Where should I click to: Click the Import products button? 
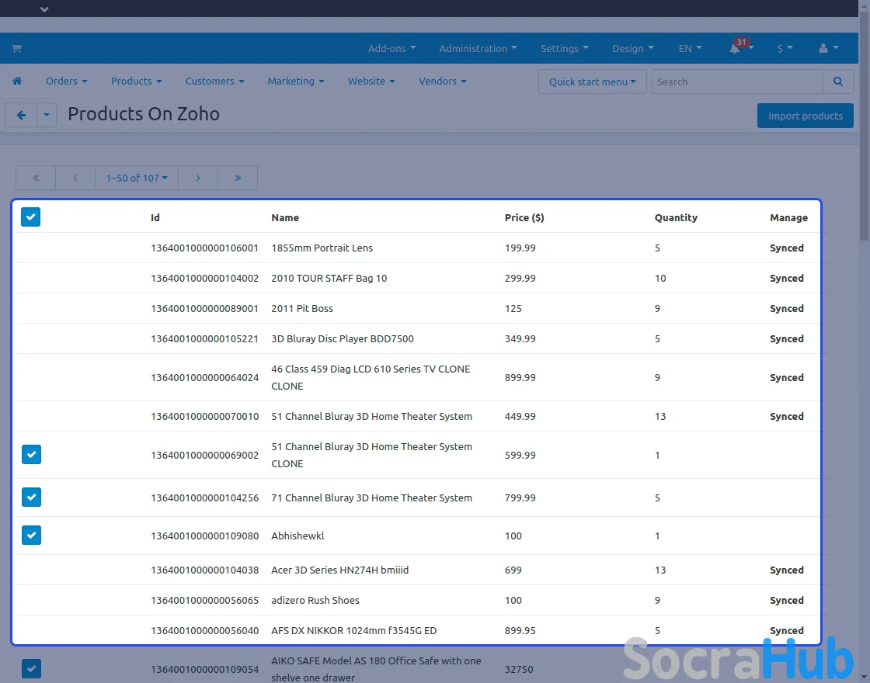805,116
